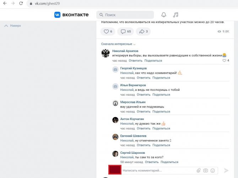Click Ответить under Антон Корчагин's comment
The image size is (238, 178).
click(x=144, y=129)
